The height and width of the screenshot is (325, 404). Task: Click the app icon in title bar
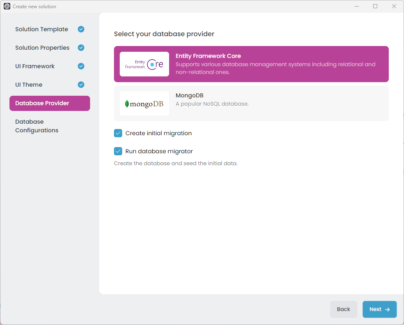coord(7,7)
